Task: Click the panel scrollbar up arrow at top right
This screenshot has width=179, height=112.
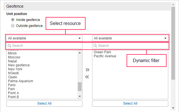Action: point(173,5)
